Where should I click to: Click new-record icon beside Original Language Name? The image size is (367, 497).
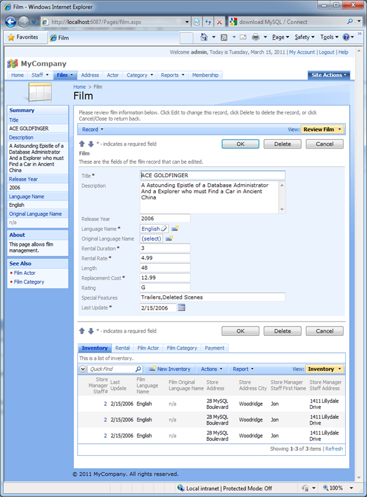click(169, 239)
